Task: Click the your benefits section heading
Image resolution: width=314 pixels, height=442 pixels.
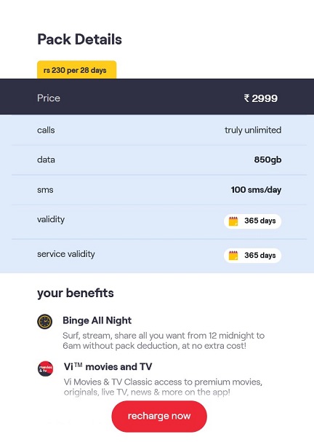Action: pos(76,293)
